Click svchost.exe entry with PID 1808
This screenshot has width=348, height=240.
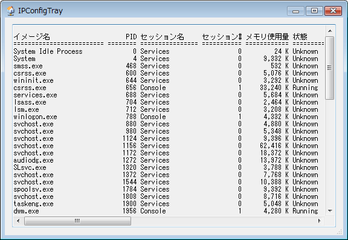pos(33,196)
